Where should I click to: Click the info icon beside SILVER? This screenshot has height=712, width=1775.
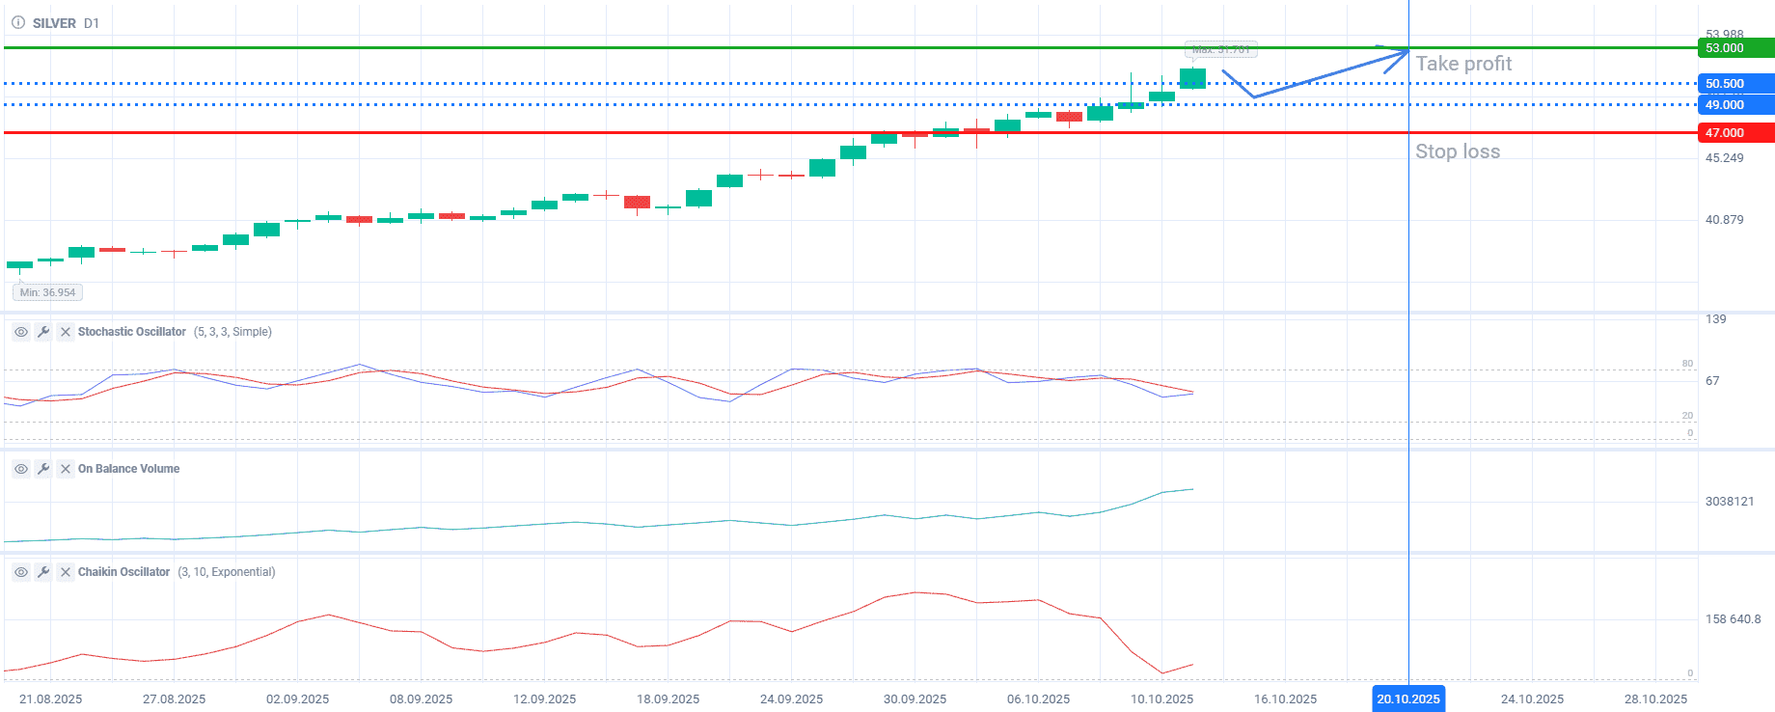point(17,22)
